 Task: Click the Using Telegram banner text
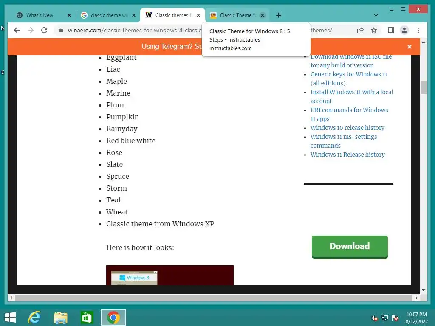(x=172, y=46)
